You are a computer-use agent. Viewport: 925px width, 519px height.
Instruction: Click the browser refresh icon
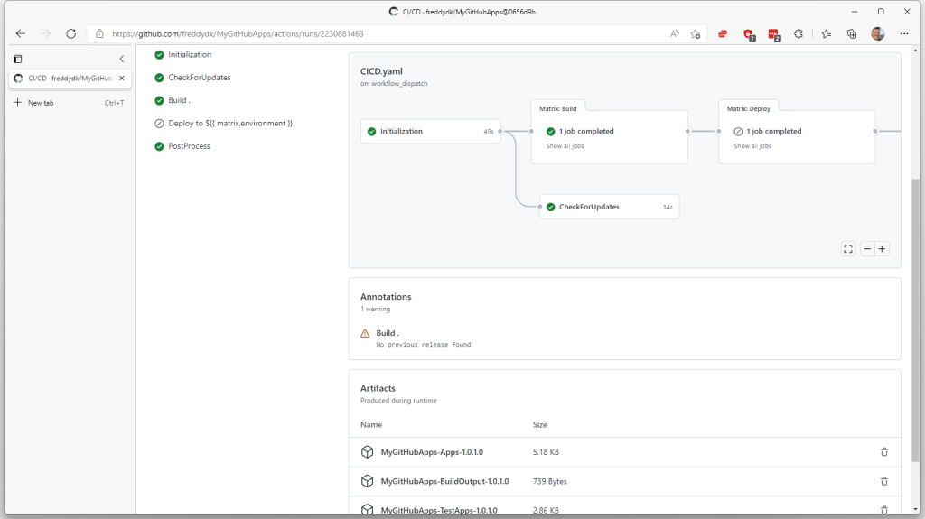click(71, 33)
